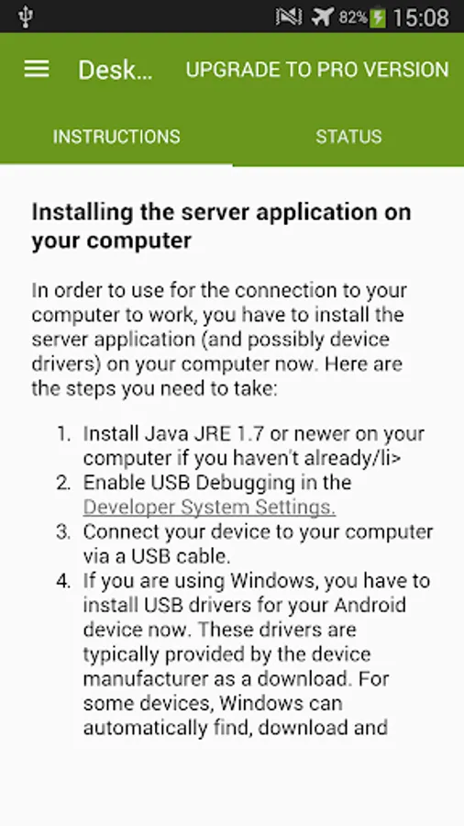Tap the airplane mode status icon

tap(322, 17)
